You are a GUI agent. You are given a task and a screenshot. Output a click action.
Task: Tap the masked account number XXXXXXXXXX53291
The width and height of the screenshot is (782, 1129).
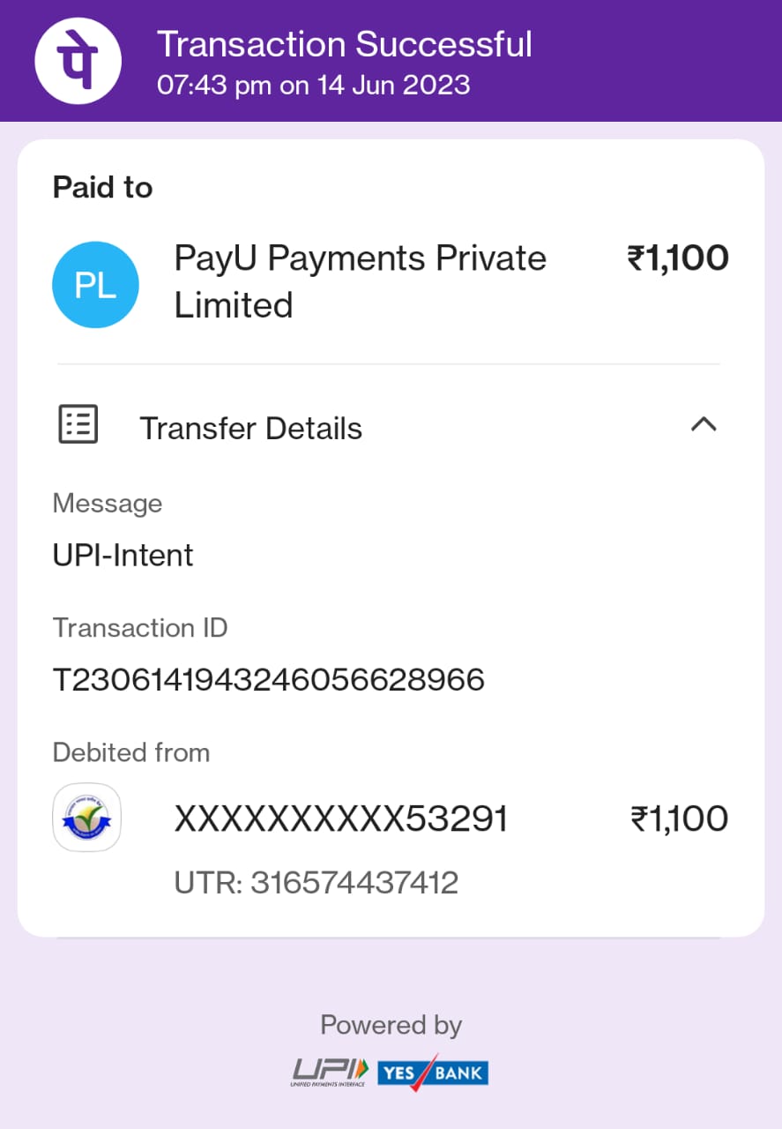pos(341,819)
